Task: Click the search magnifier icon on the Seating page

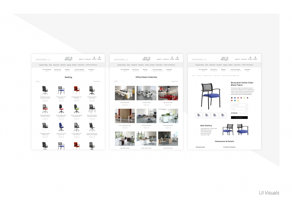Action: coord(49,59)
